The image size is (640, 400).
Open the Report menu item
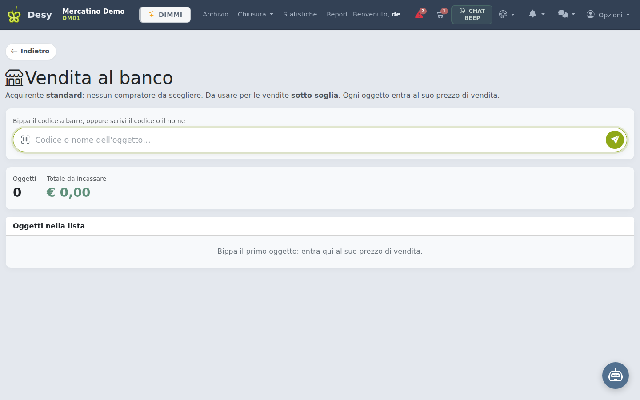(337, 14)
